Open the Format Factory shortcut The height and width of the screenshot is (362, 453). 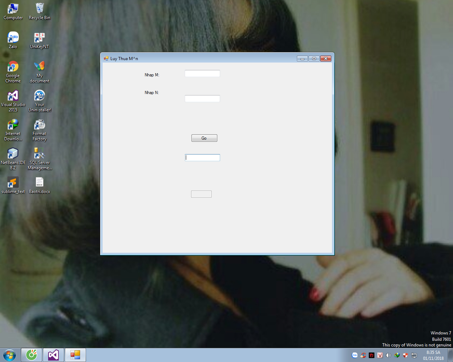point(39,125)
